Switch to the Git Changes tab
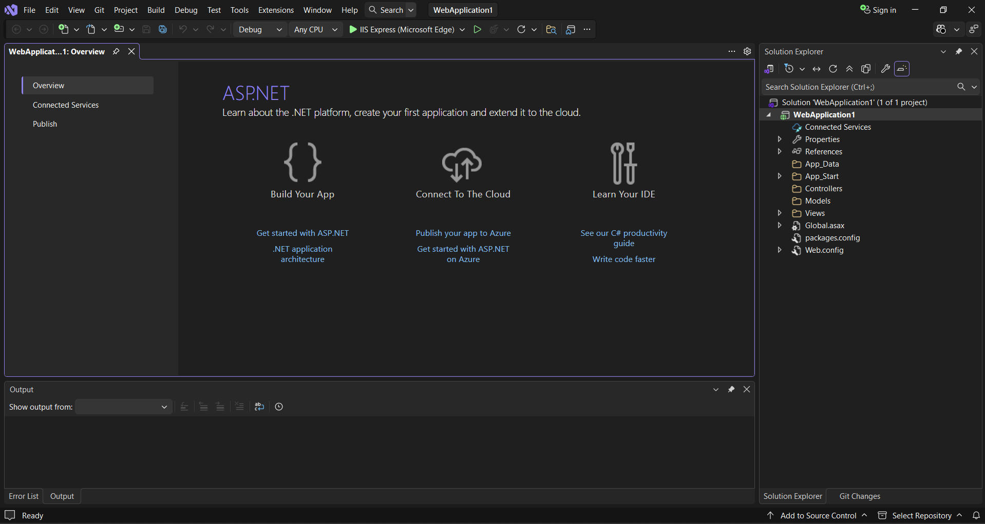The height and width of the screenshot is (524, 985). pyautogui.click(x=859, y=496)
